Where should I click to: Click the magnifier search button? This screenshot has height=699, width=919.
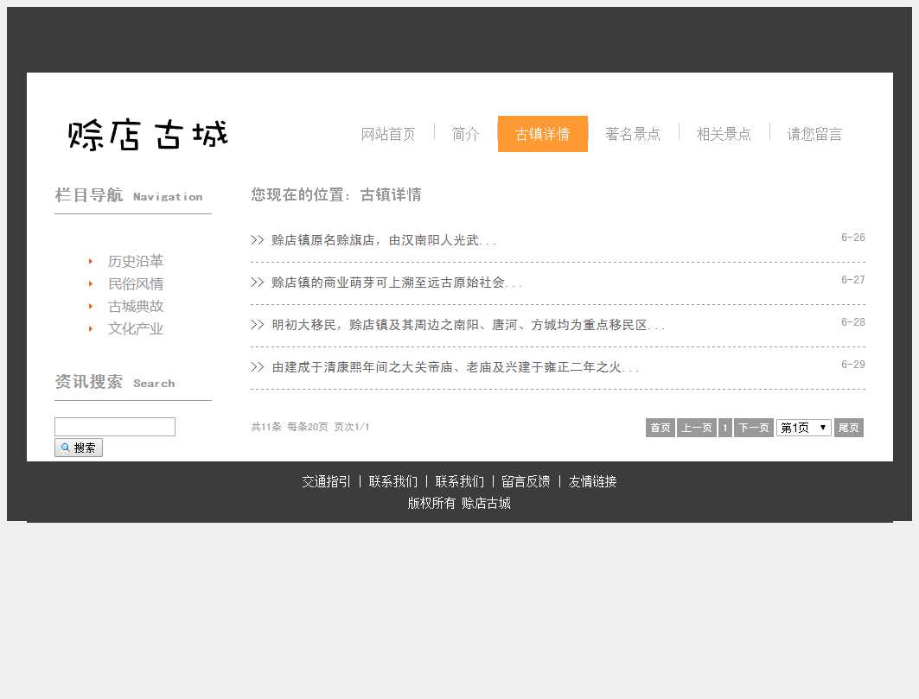point(79,448)
